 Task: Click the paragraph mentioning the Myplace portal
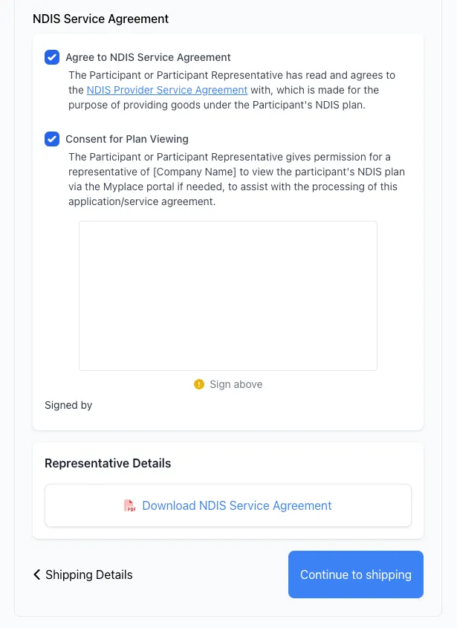(x=236, y=179)
